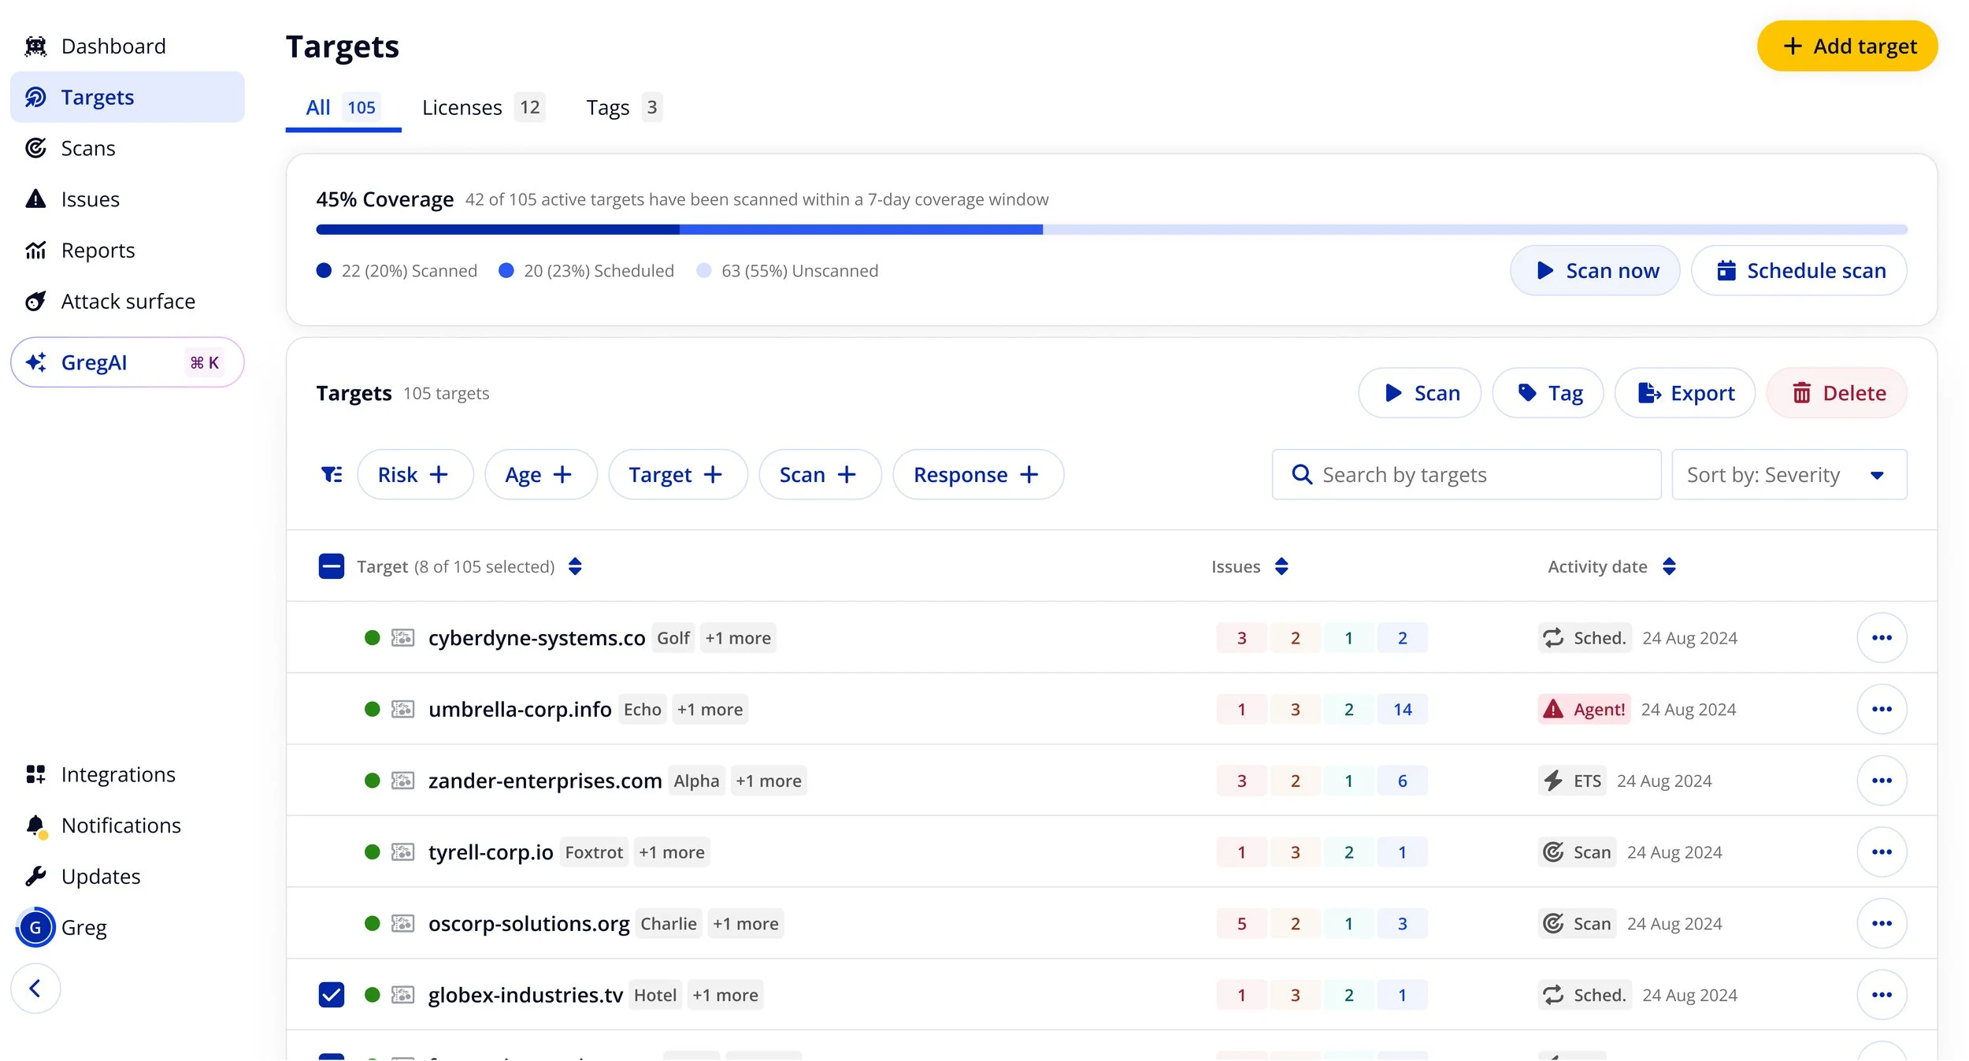
Task: Open Notifications via the bell icon
Action: [x=35, y=824]
